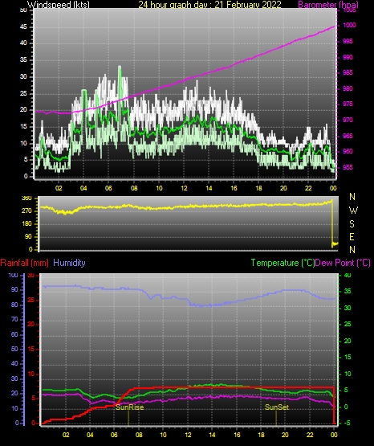The width and height of the screenshot is (374, 446).
Task: Click the 45 kts windspeed scale value
Action: coord(23,27)
